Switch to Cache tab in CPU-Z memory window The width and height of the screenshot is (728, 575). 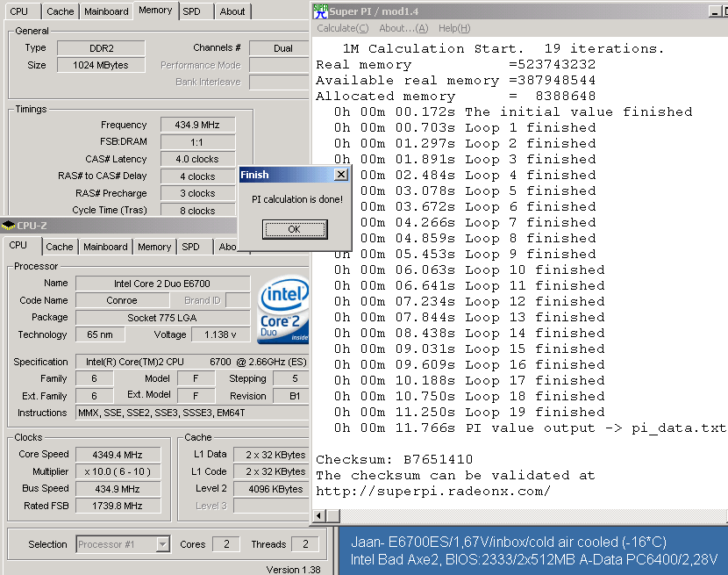(61, 11)
